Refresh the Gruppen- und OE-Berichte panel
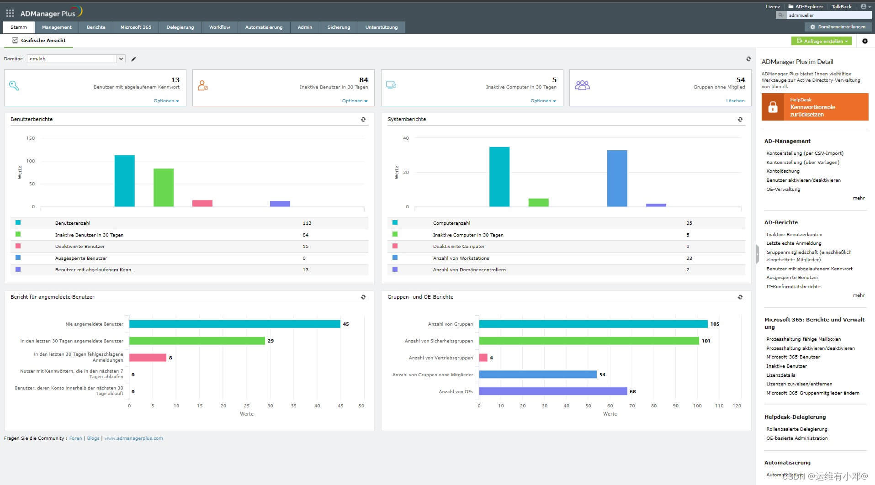This screenshot has height=485, width=875. [740, 297]
